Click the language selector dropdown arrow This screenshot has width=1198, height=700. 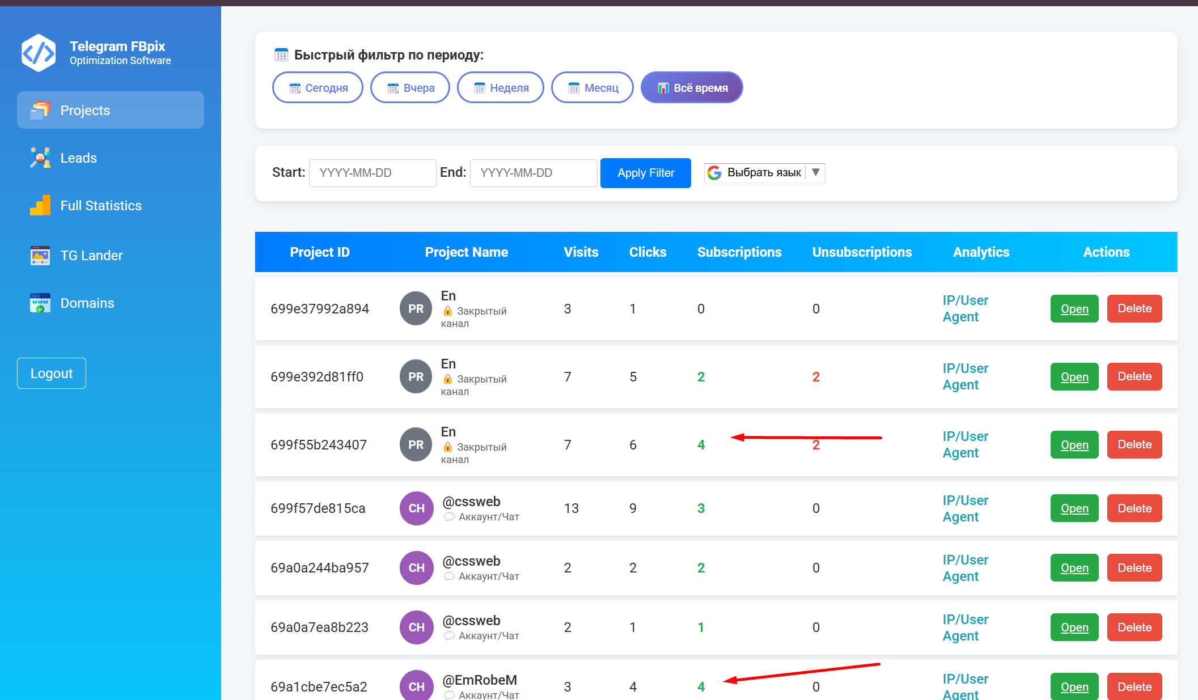(x=815, y=172)
